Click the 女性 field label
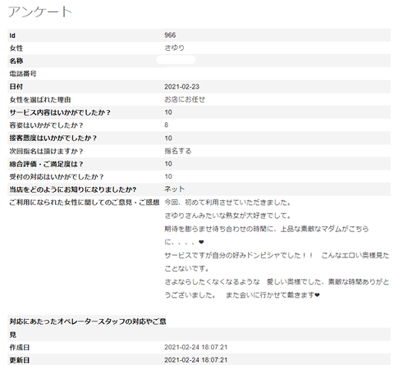 (16, 48)
